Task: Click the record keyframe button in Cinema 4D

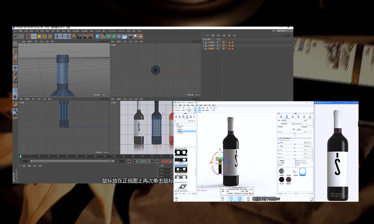Action: [163, 161]
